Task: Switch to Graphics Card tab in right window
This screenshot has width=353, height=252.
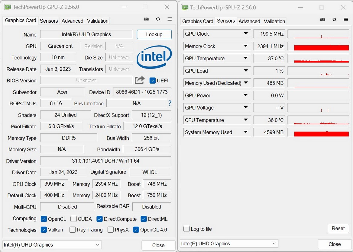Action: 198,21
